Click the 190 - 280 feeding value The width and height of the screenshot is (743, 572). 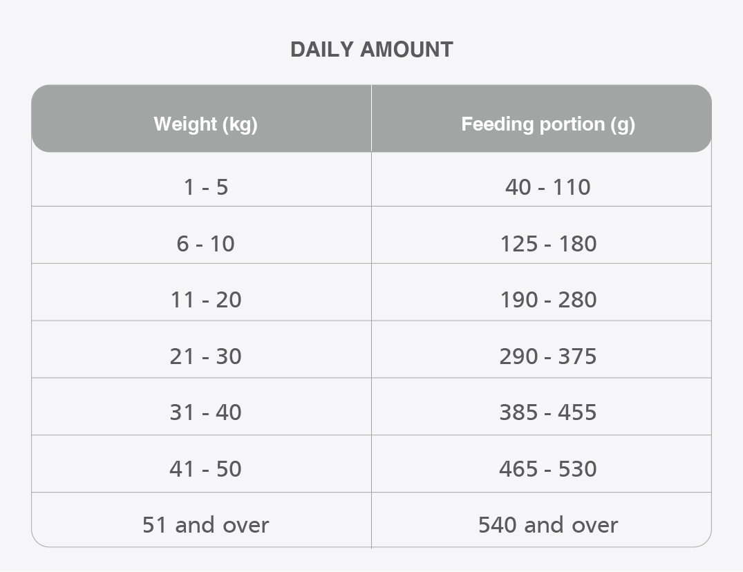[548, 300]
